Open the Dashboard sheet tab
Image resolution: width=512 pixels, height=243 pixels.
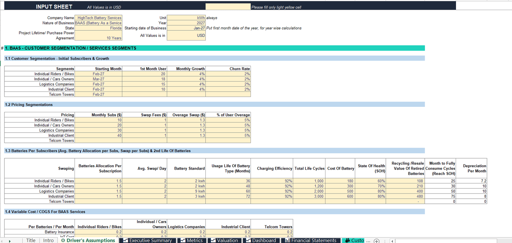pos(261,240)
